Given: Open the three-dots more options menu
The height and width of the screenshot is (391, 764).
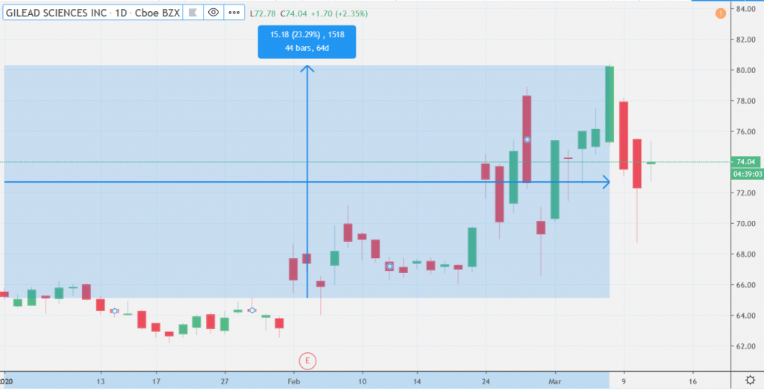Looking at the screenshot, I should click(x=235, y=13).
